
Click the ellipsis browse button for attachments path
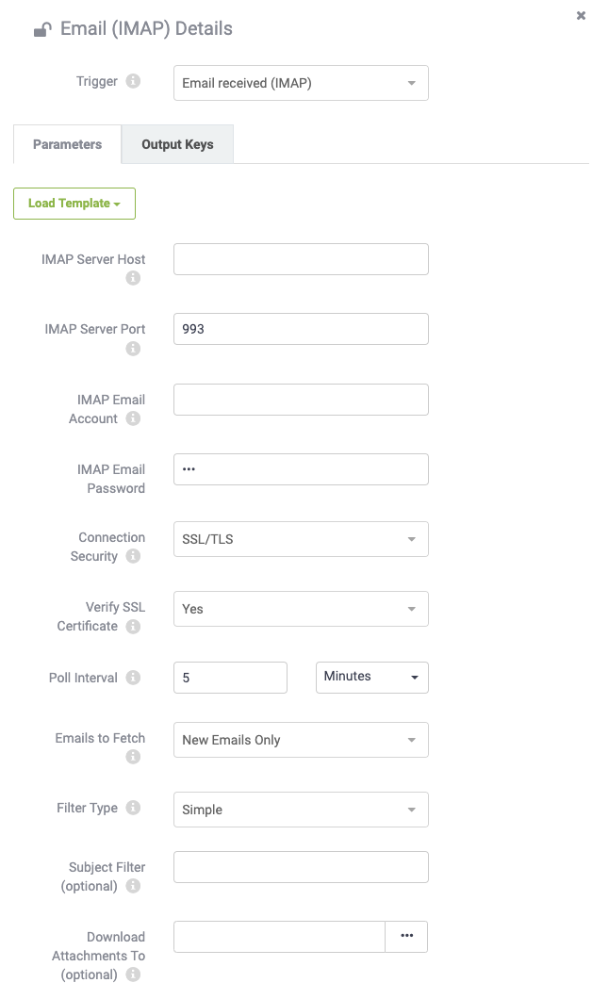point(406,936)
